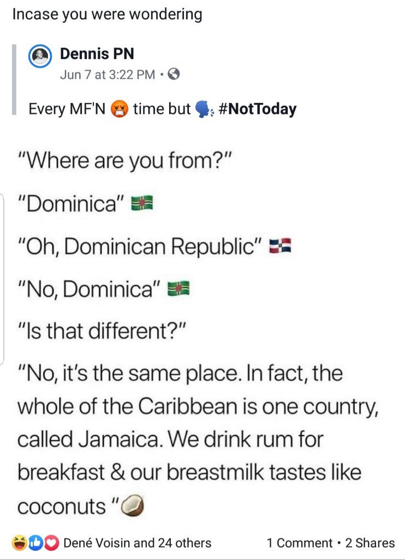Open the 2 Shares link

click(370, 543)
